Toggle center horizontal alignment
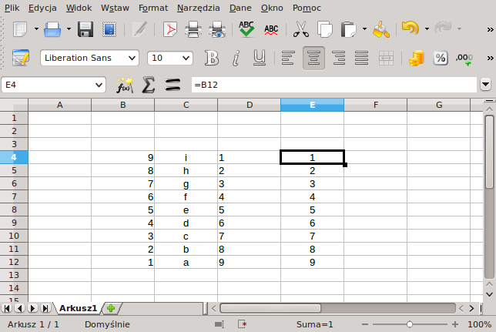 [x=313, y=58]
